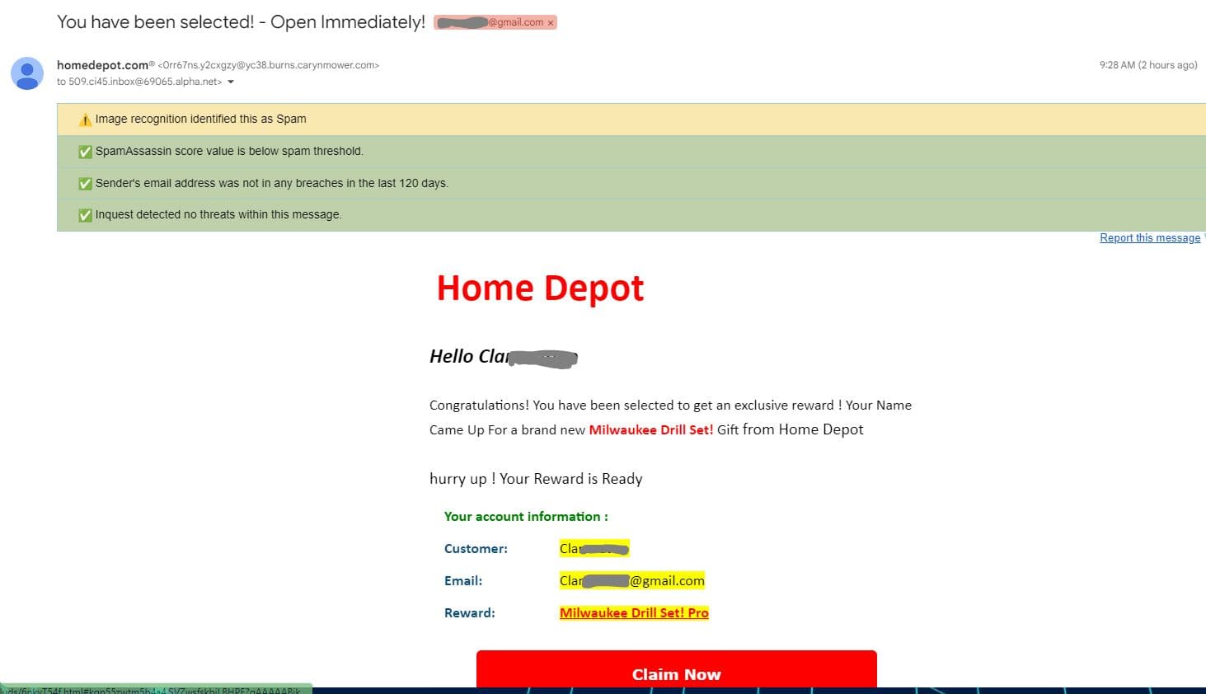The width and height of the screenshot is (1206, 694).
Task: Click the Home Depot red heading
Action: [x=540, y=288]
